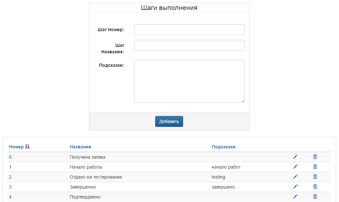
Task: Edit the Получена заявка row
Action: [x=295, y=157]
